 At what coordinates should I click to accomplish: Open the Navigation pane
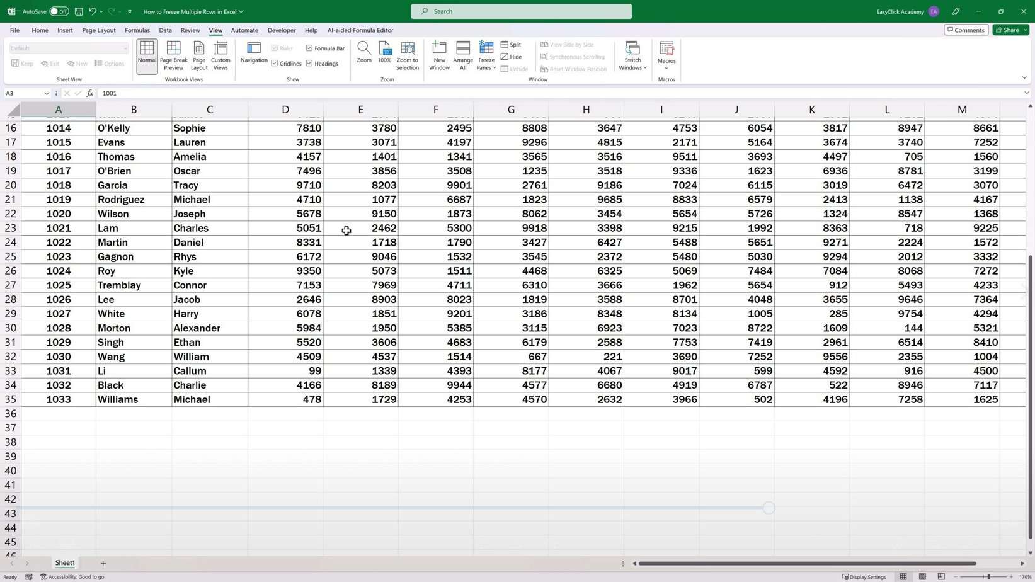pos(254,53)
